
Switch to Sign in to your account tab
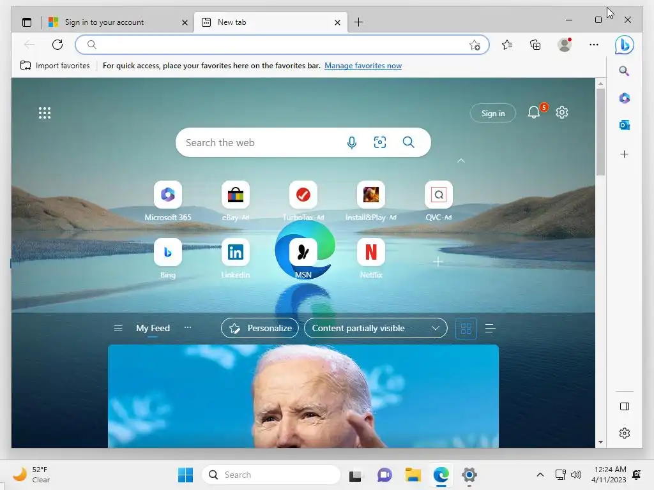(x=117, y=22)
